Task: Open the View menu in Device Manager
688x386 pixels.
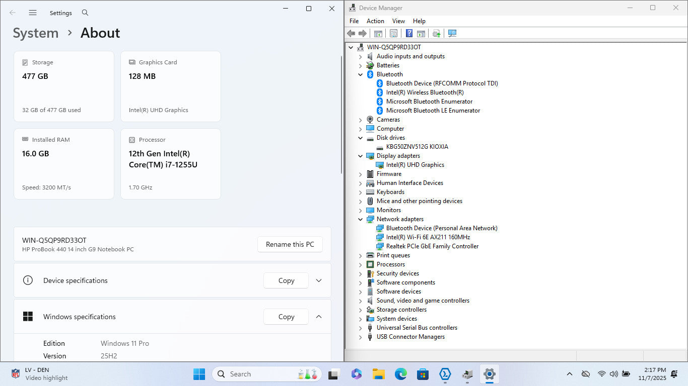Action: point(398,21)
